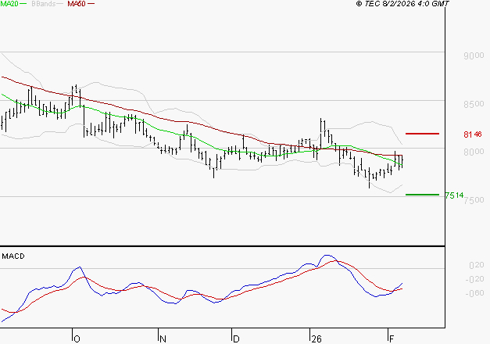Click the -020 MACD axis label
490x344 pixels.
point(474,279)
